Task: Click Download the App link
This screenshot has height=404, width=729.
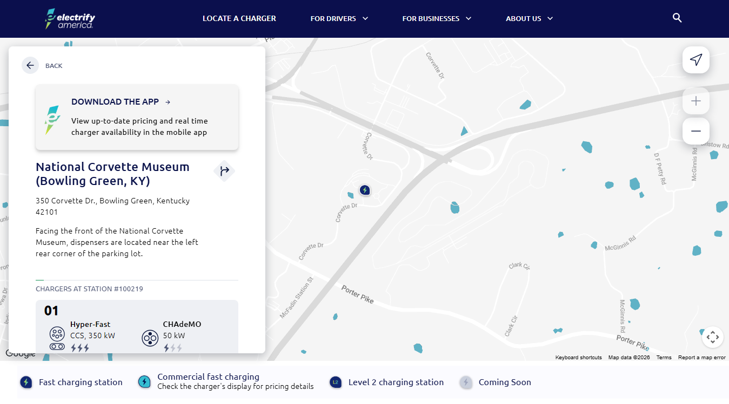Action: click(121, 102)
